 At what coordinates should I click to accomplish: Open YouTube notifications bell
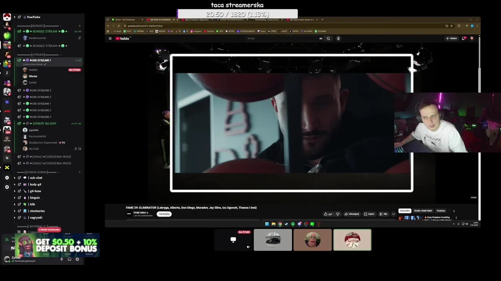click(463, 38)
